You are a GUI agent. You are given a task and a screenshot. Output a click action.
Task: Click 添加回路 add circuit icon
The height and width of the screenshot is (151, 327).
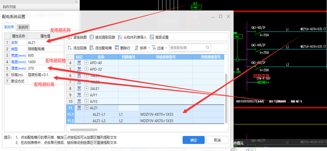[70, 48]
